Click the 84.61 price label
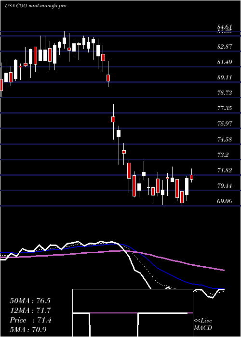Screen dimensions: 241x337 225,27
